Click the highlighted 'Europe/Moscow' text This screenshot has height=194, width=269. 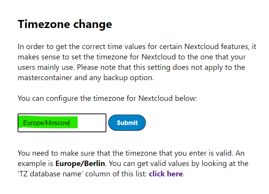pos(46,123)
